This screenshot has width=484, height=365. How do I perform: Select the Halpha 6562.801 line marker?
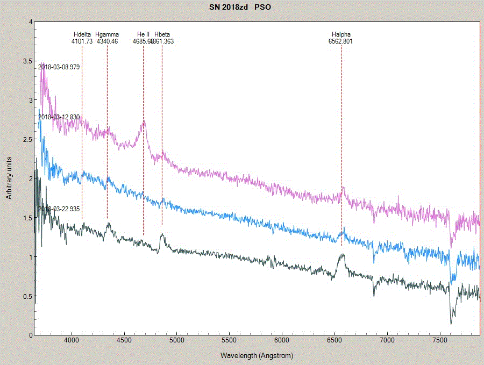pos(340,38)
